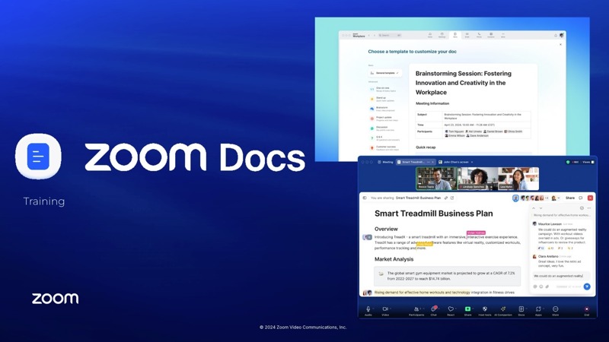Click notification bell in Zoom Workplace window
Image resolution: width=609 pixels, height=342 pixels.
click(556, 35)
